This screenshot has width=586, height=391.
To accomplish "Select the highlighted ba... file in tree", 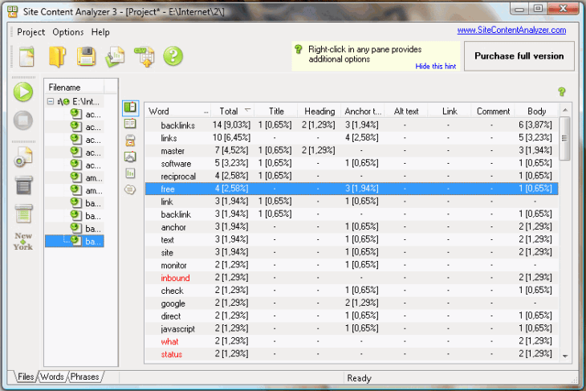I will (x=75, y=241).
